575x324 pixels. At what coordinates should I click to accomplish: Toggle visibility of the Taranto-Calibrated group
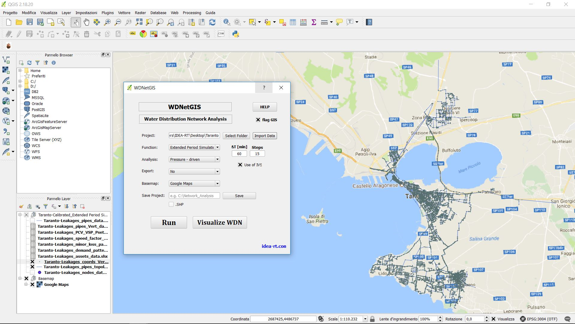(26, 215)
